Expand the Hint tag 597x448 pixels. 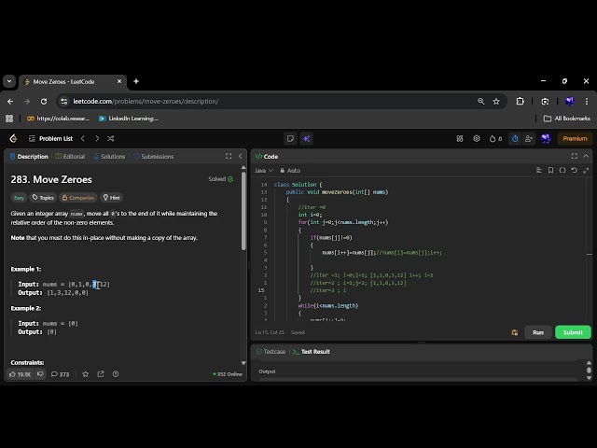pyautogui.click(x=112, y=198)
